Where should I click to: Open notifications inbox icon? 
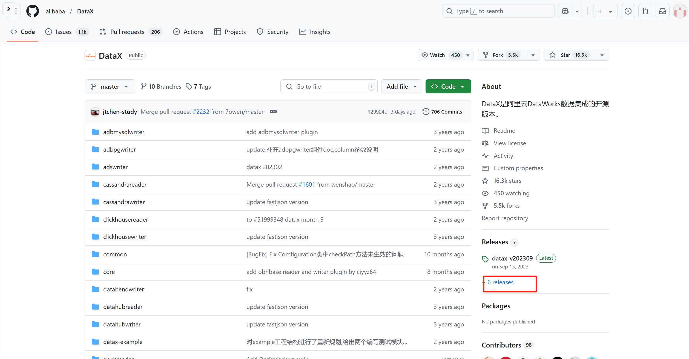(x=662, y=11)
